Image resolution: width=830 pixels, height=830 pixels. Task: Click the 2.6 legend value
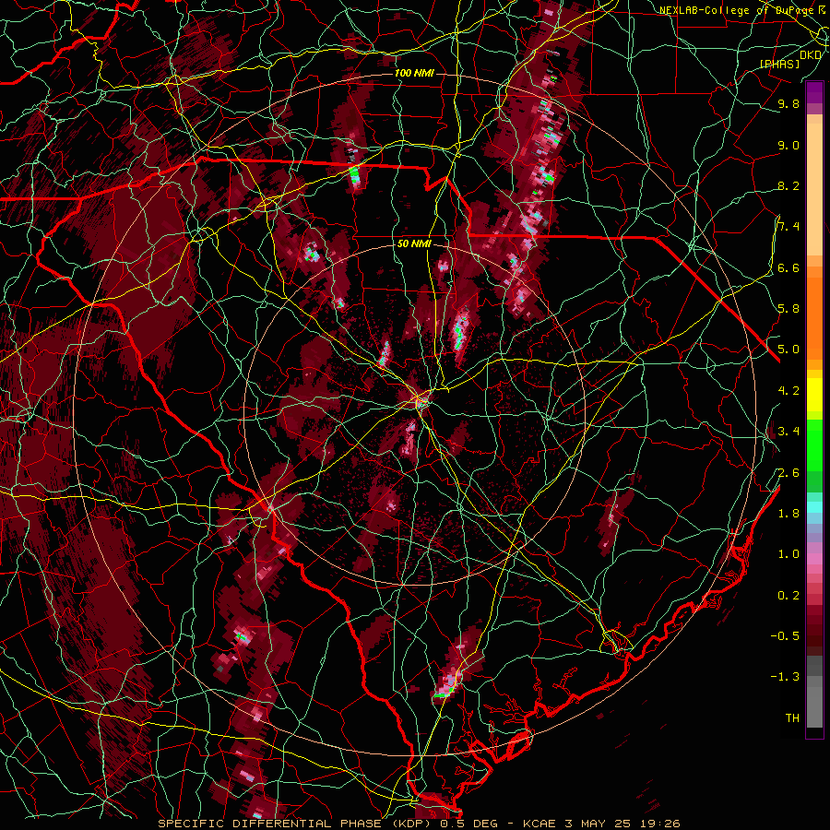(x=788, y=472)
